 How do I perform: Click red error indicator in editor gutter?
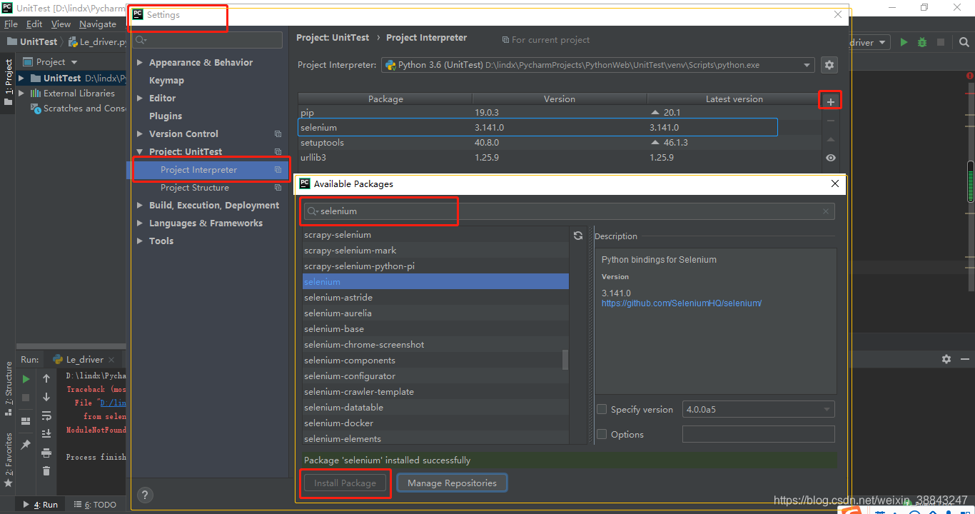pyautogui.click(x=970, y=76)
